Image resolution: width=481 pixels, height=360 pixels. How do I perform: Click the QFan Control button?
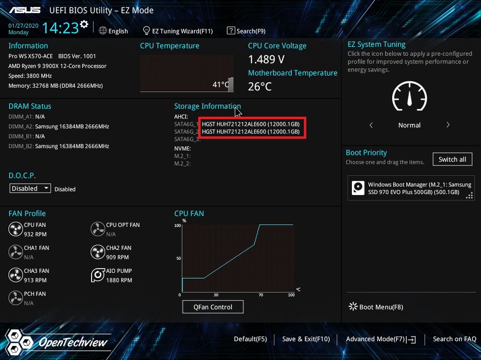tap(213, 307)
